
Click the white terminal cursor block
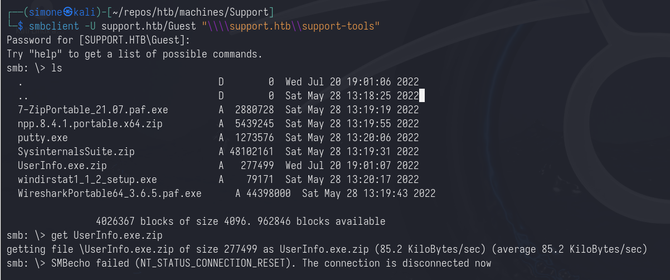coord(422,96)
